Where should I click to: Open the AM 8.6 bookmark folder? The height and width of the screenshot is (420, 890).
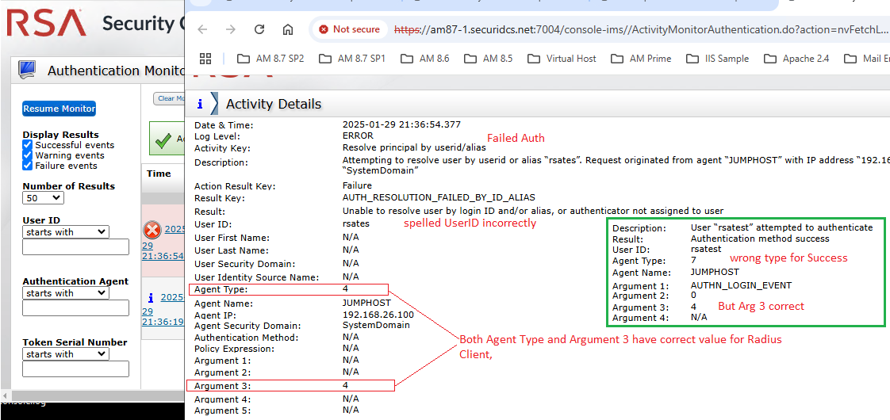(424, 59)
